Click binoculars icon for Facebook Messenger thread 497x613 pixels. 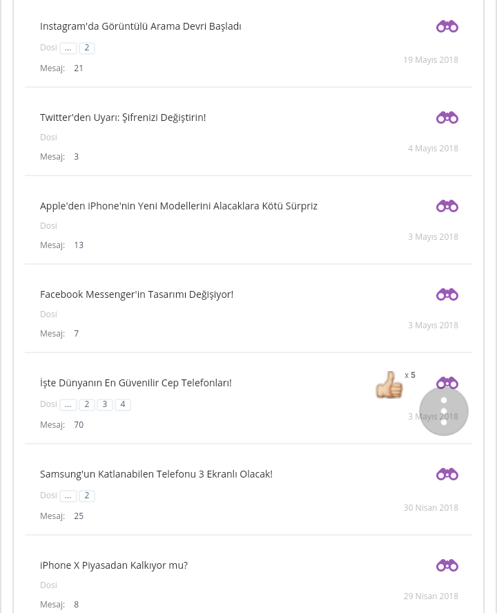point(447,295)
